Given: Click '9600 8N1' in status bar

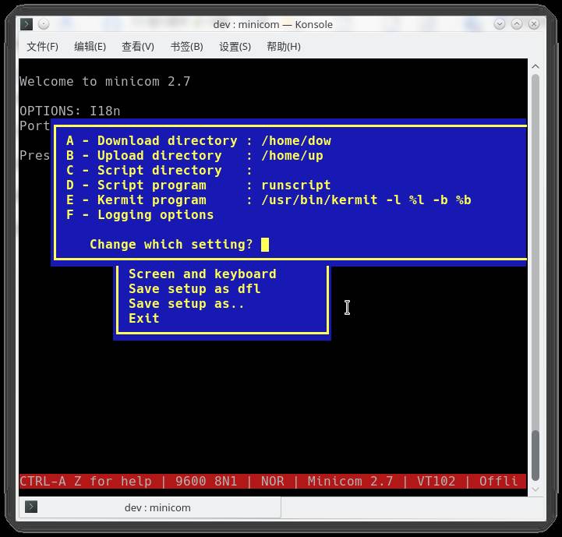Looking at the screenshot, I should tap(207, 481).
